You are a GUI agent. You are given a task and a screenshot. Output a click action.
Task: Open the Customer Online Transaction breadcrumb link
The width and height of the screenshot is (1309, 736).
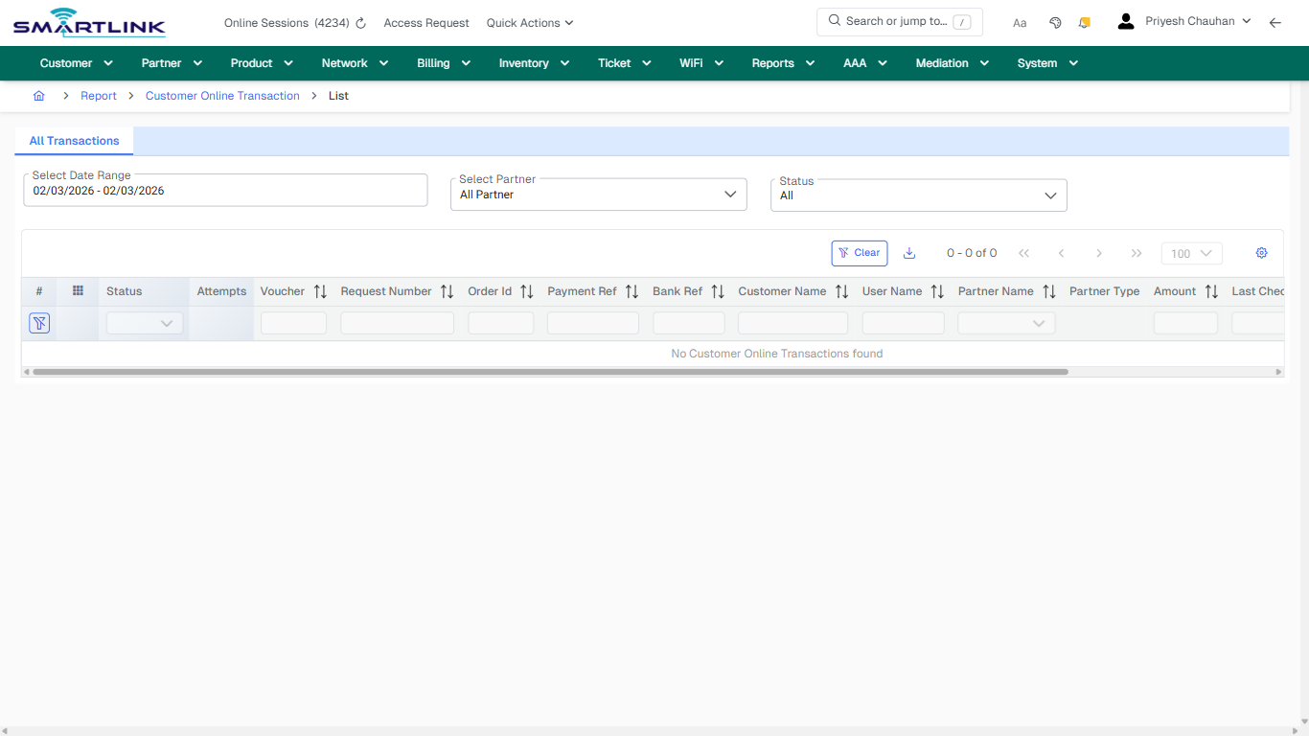(x=222, y=96)
